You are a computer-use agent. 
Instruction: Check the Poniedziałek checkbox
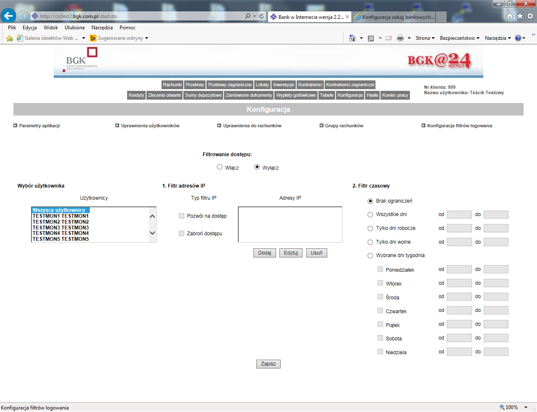tap(380, 269)
